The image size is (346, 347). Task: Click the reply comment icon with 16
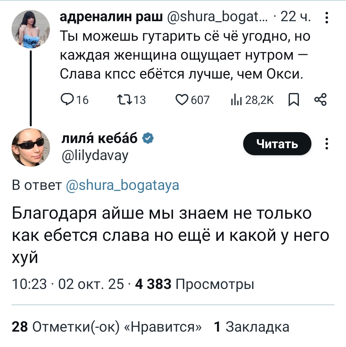tap(65, 100)
